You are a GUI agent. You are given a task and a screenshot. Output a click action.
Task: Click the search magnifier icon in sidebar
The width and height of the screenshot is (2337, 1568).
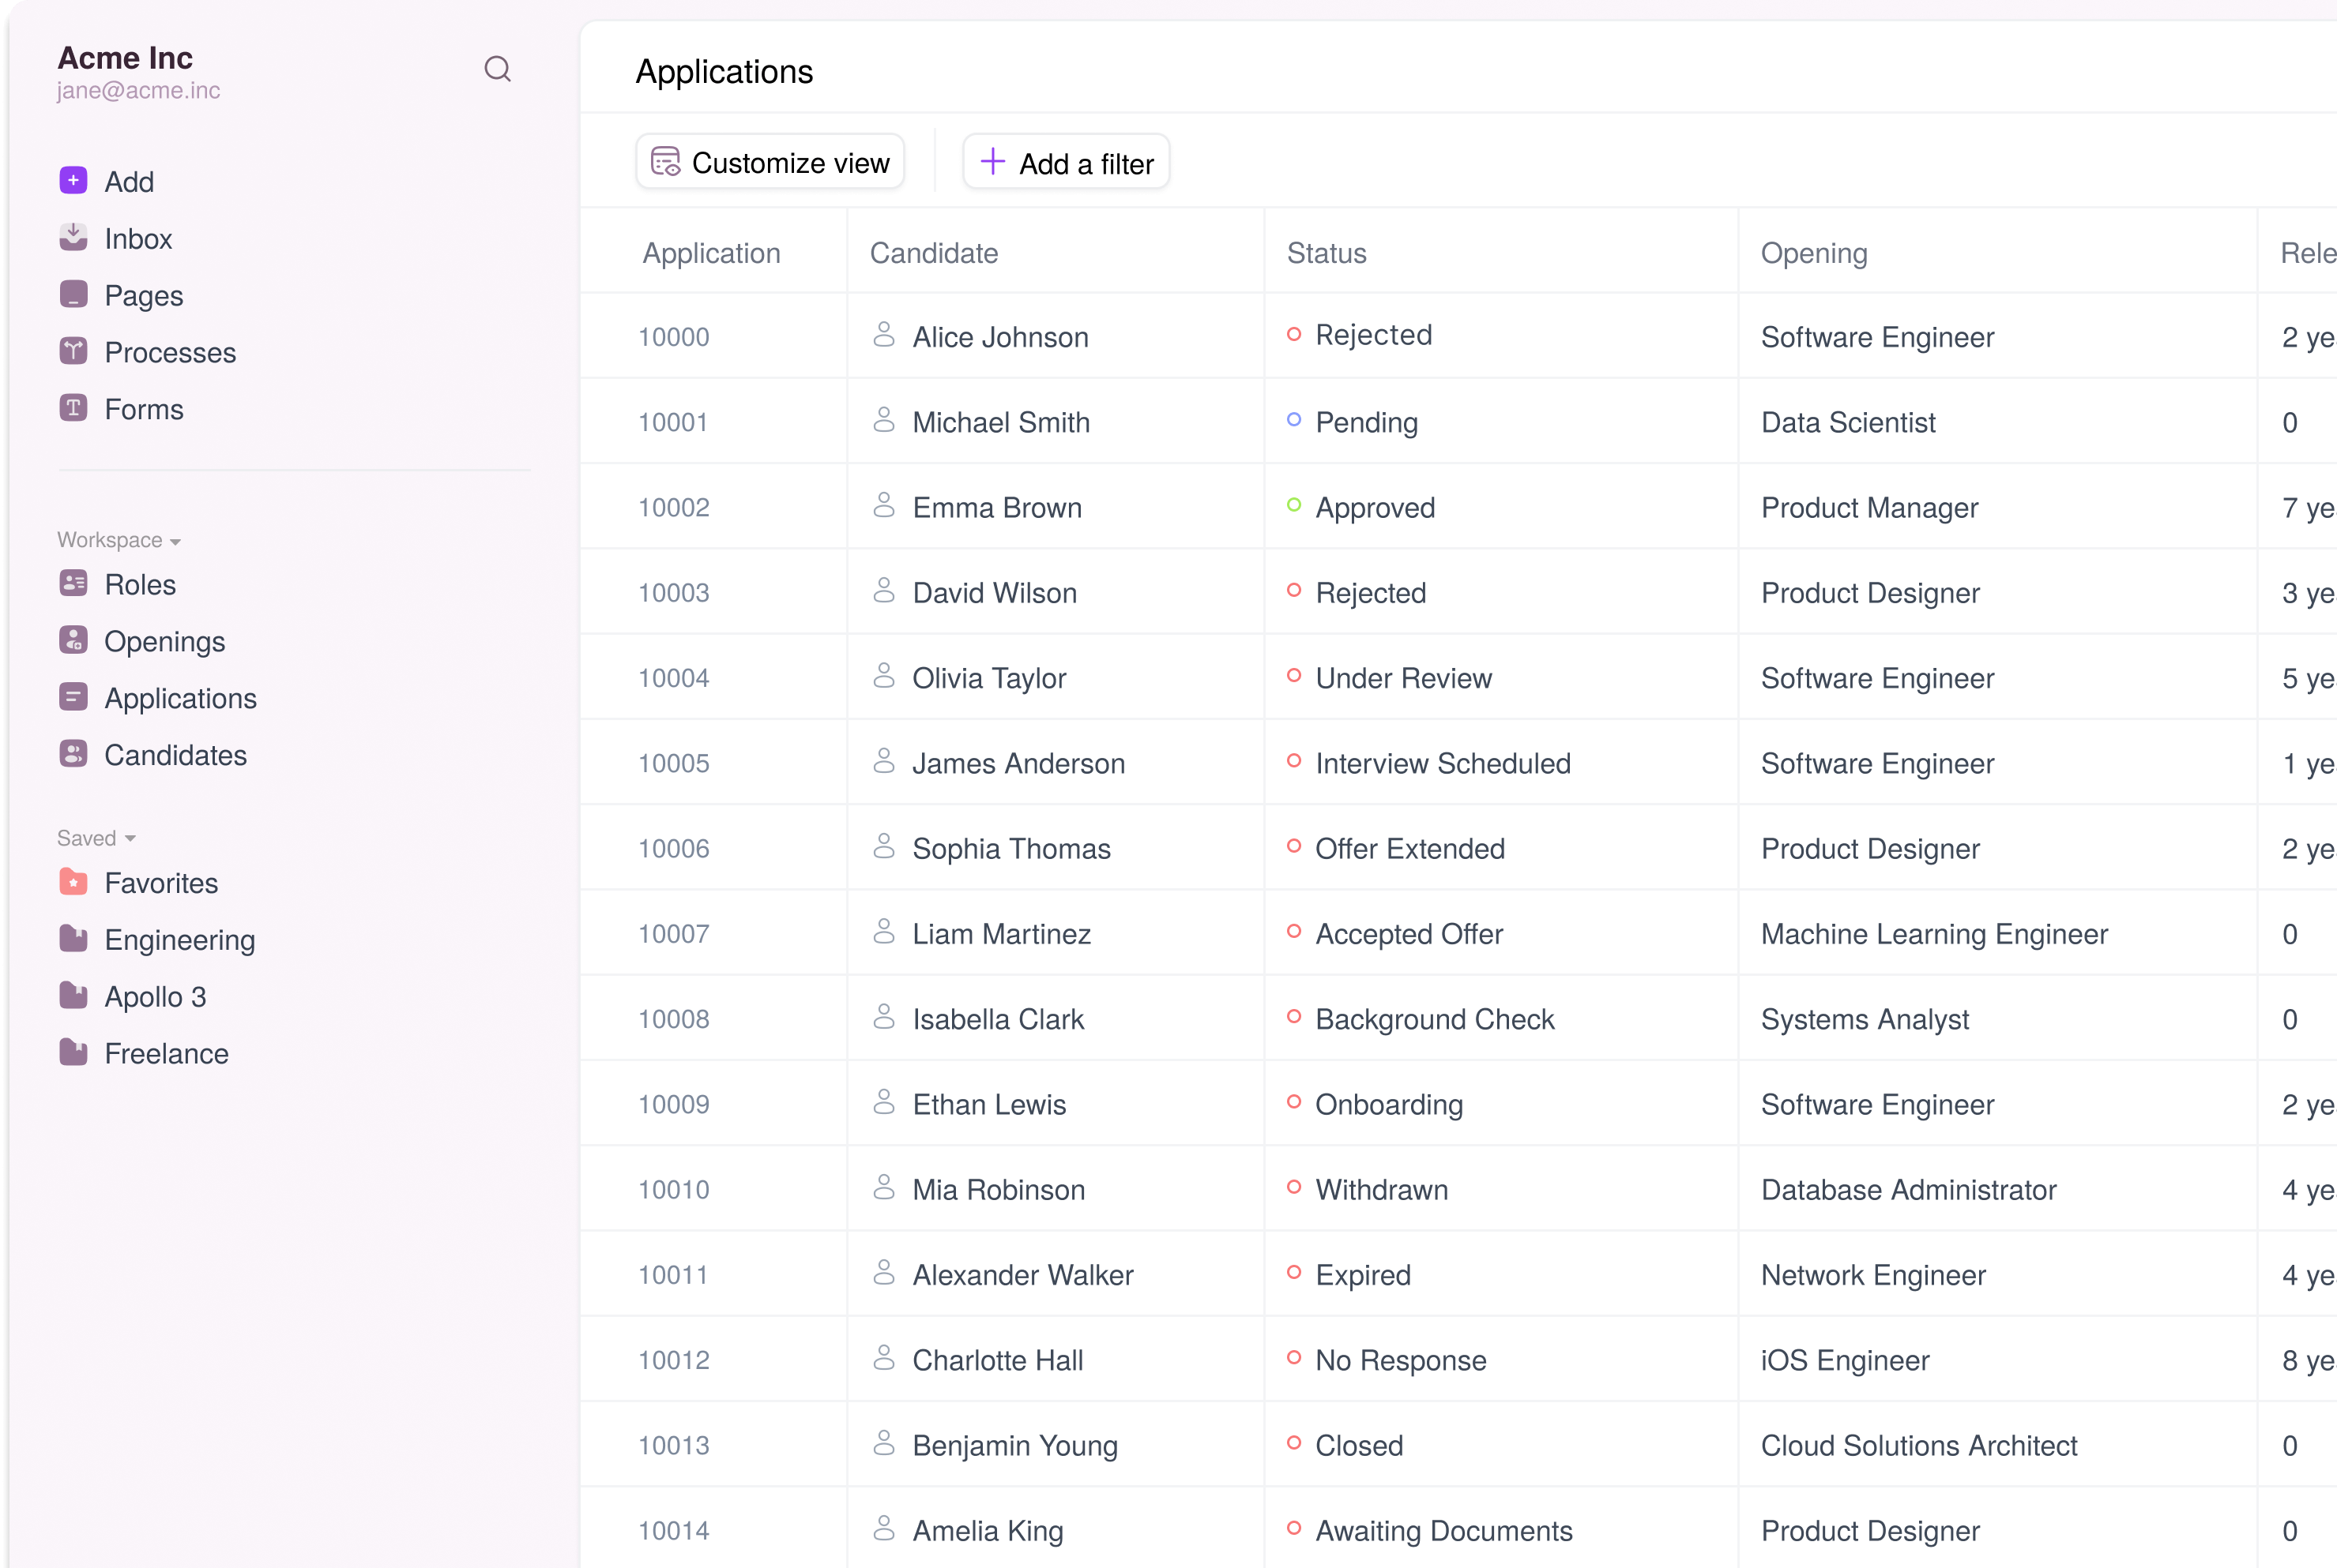tap(497, 69)
